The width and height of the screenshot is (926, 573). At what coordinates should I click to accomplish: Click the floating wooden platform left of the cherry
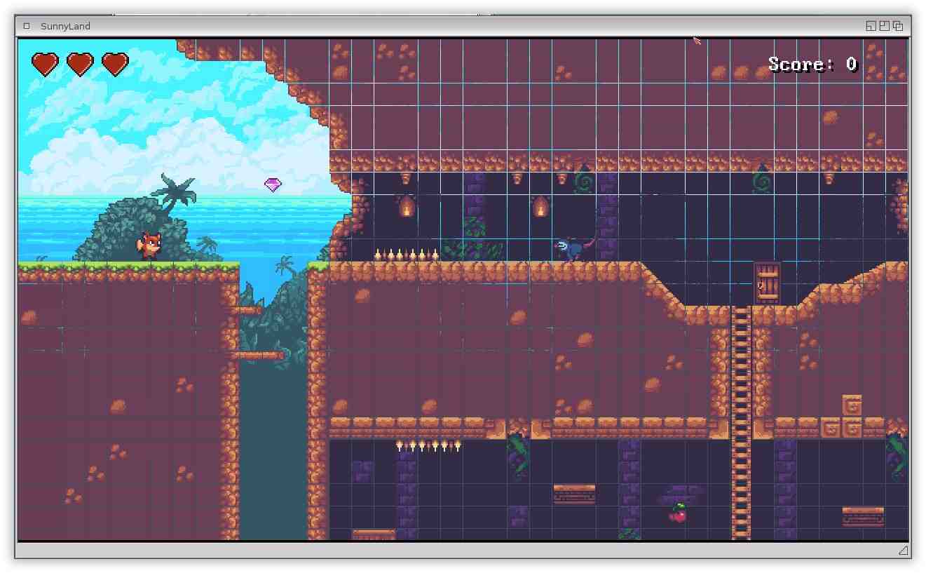coord(574,494)
